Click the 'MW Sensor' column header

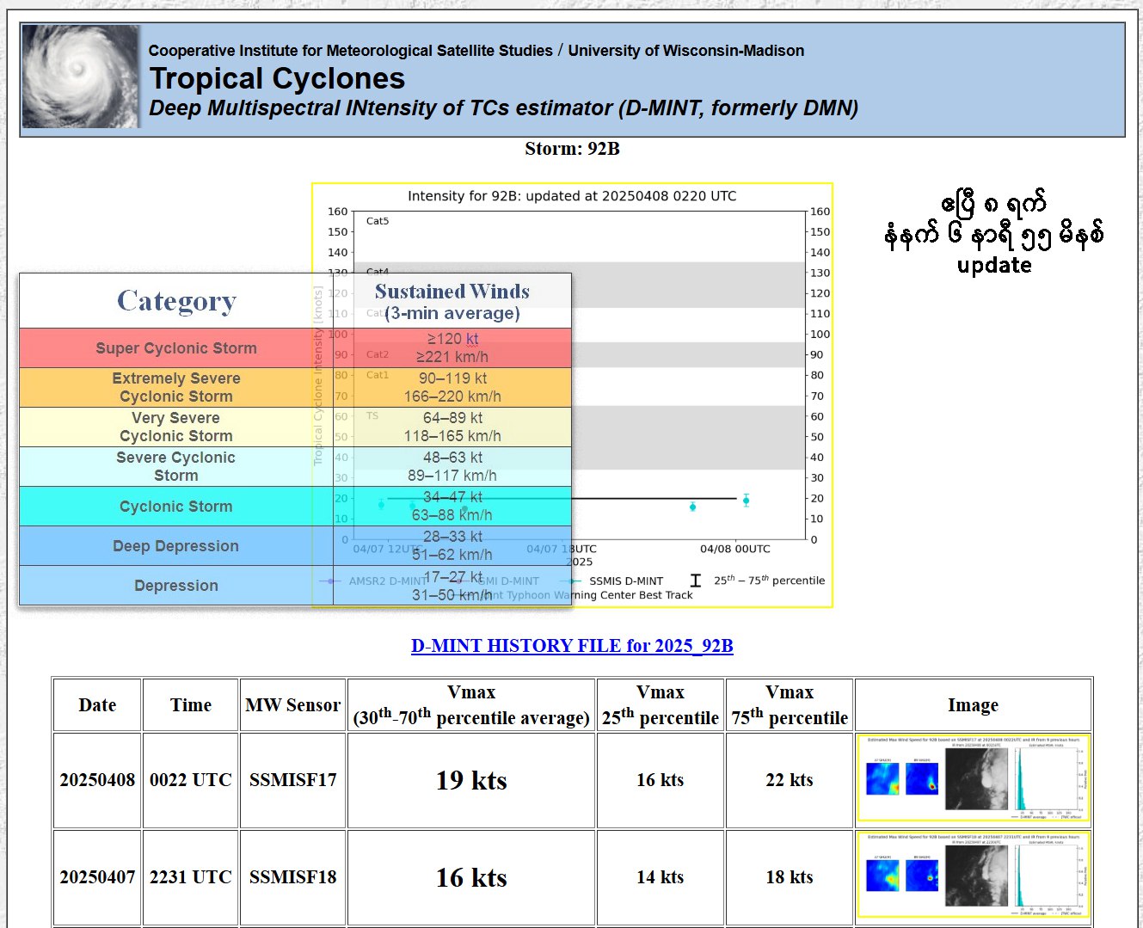point(293,705)
